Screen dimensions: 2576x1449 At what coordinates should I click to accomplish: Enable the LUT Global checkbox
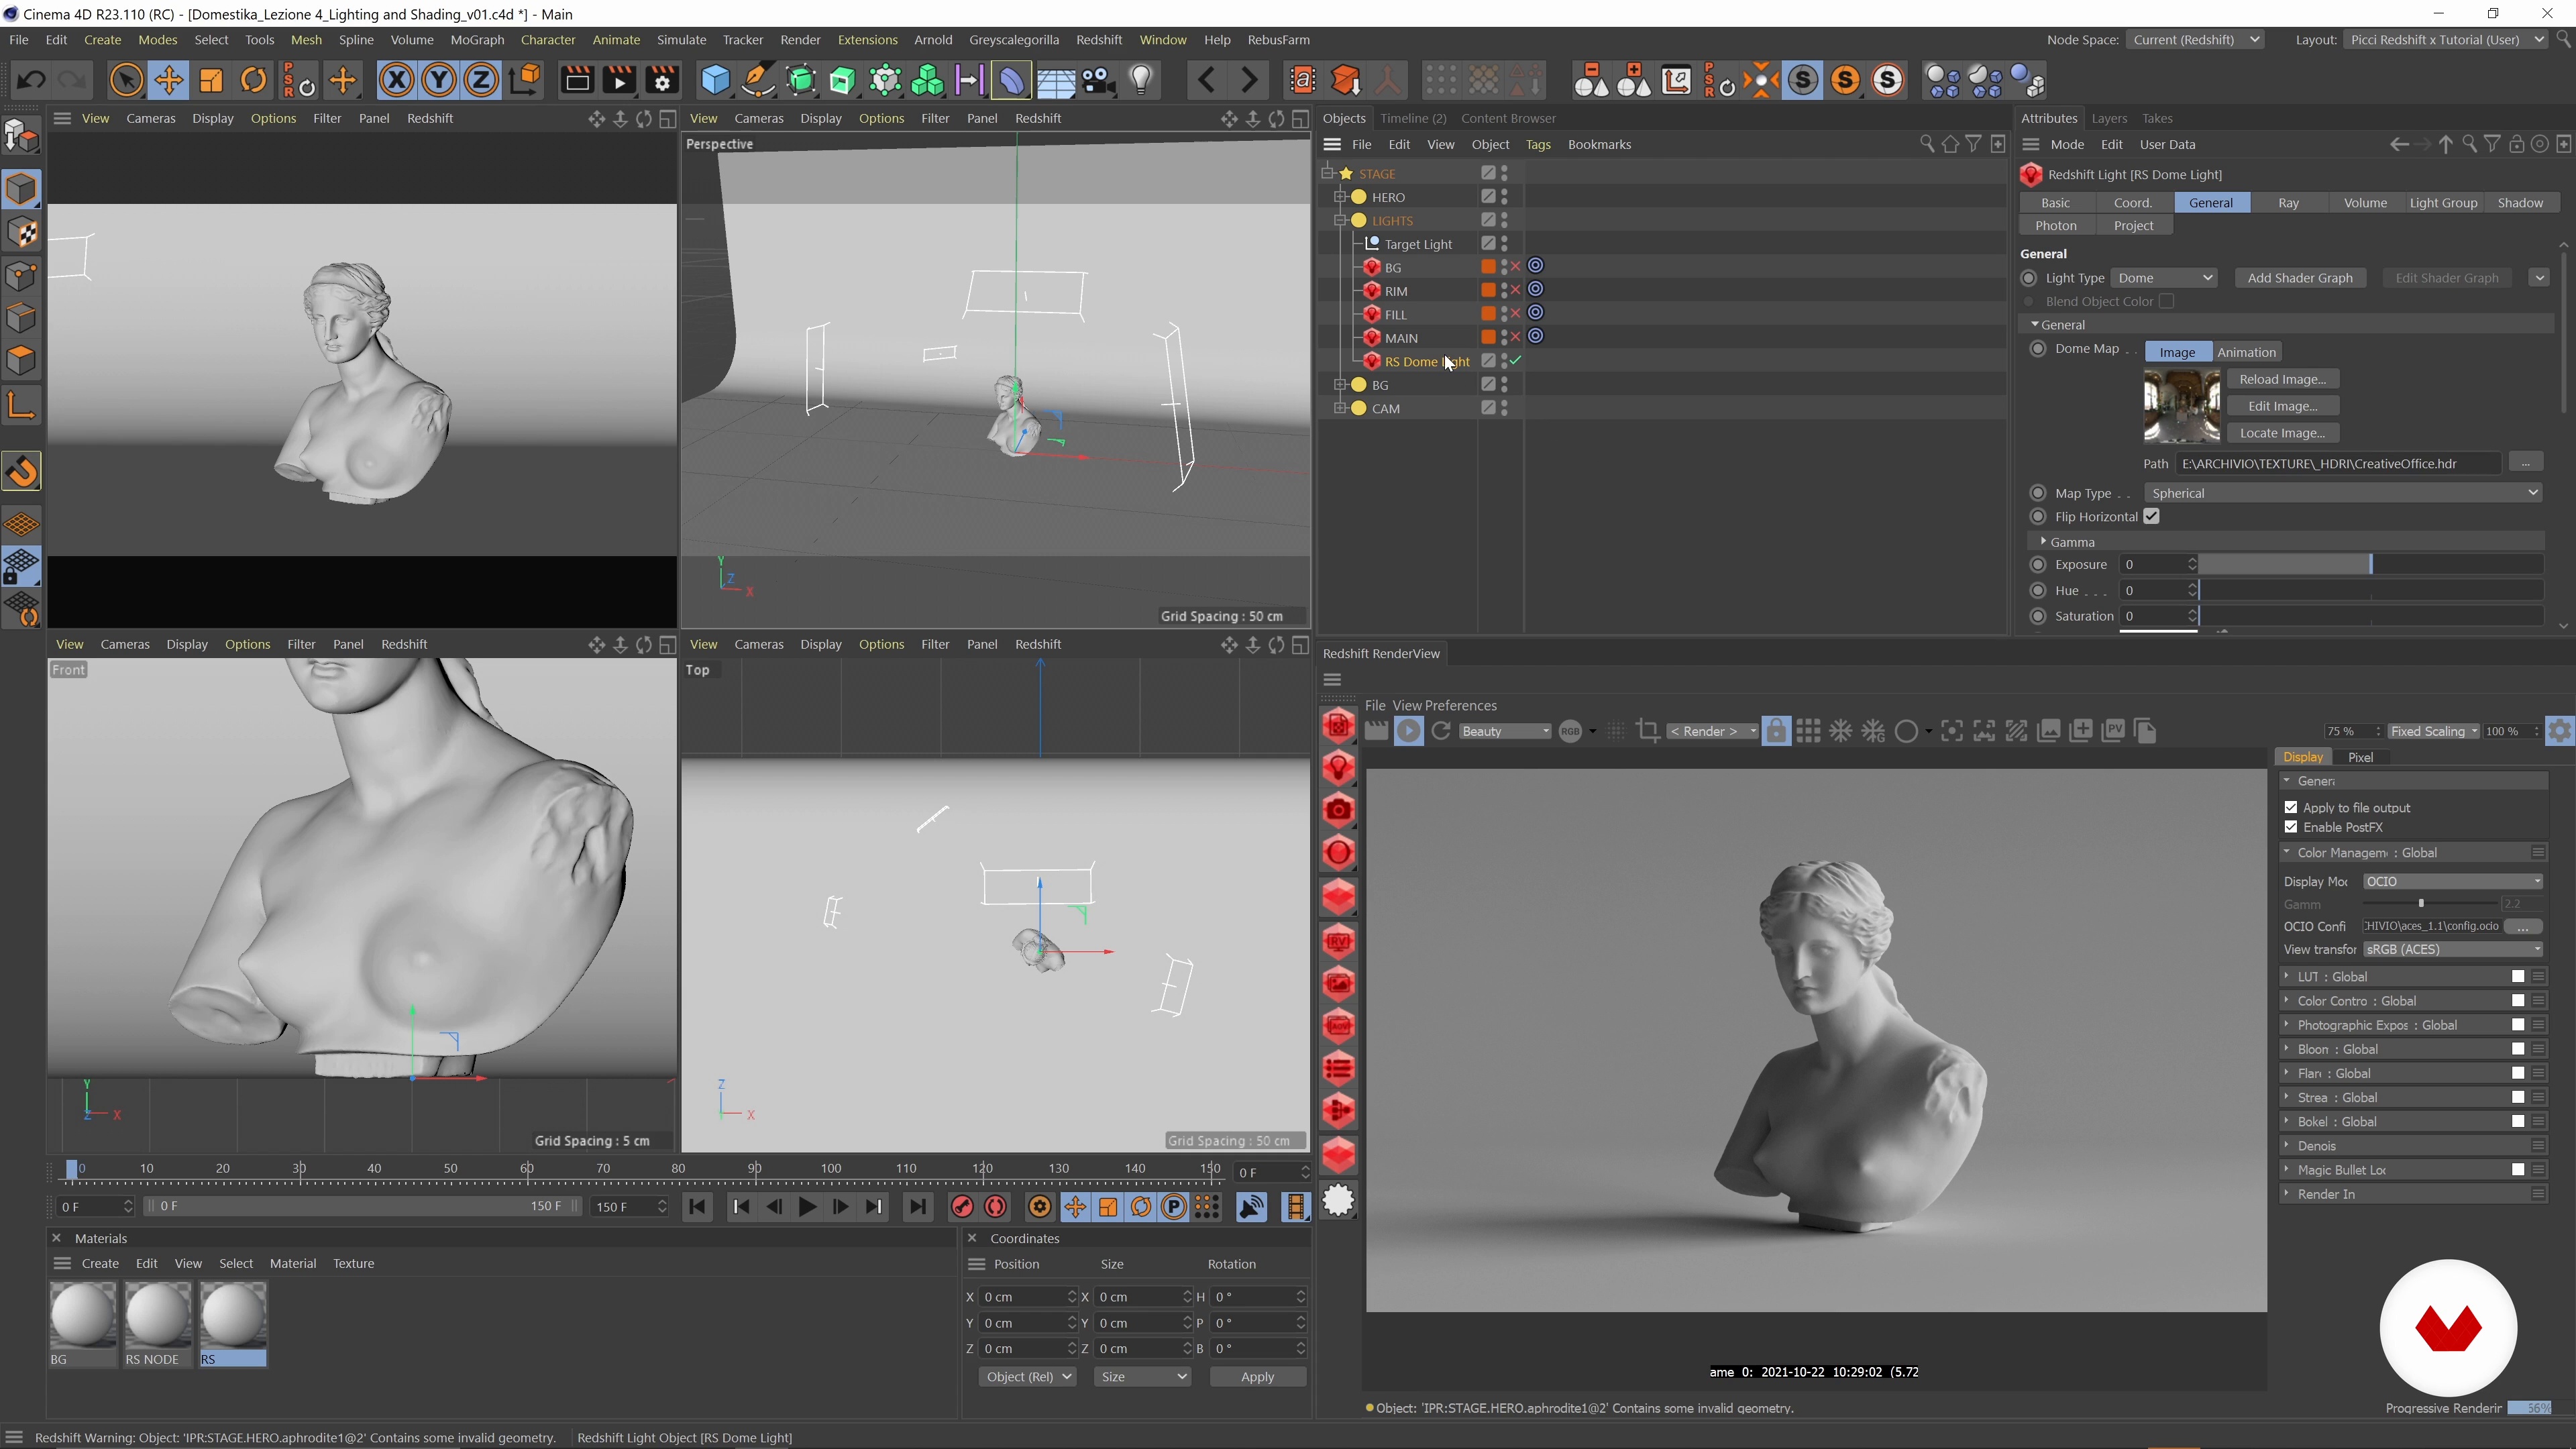coord(2518,977)
